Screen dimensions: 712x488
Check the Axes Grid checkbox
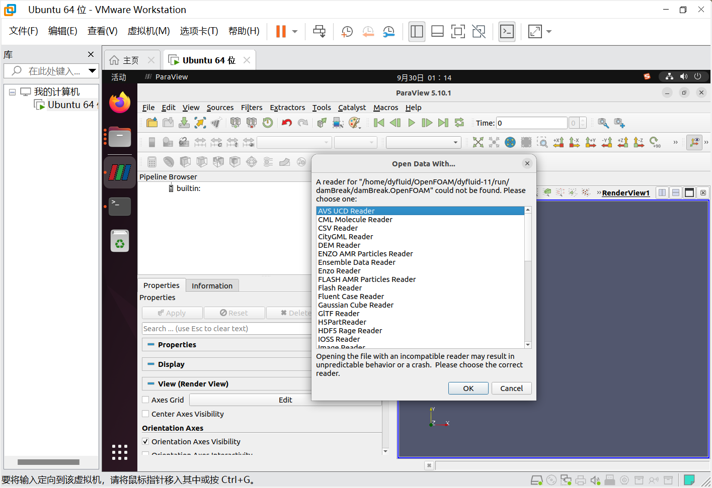pyautogui.click(x=145, y=400)
